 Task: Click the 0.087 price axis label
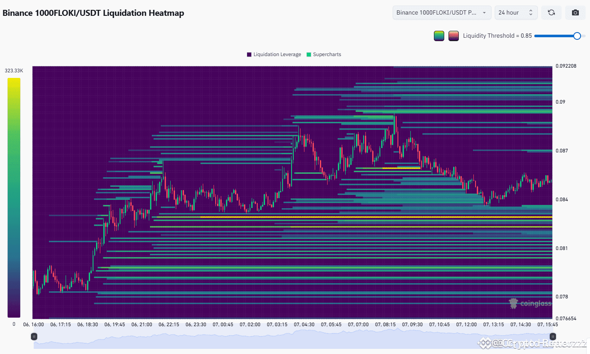562,151
